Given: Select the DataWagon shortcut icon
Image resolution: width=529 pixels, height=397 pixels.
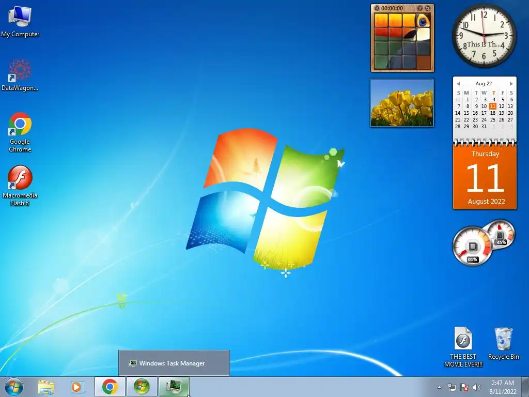Looking at the screenshot, I should 20,75.
